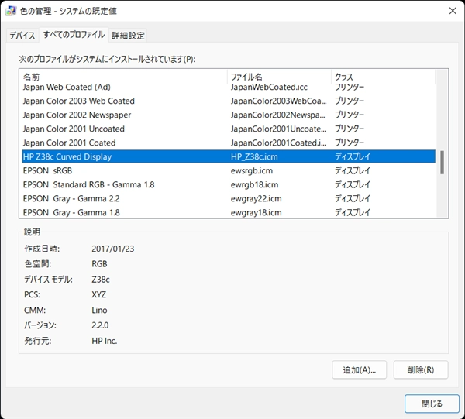Select the HP Z38c Curved Display profile
Viewport: 465px width, 419px height.
67,157
